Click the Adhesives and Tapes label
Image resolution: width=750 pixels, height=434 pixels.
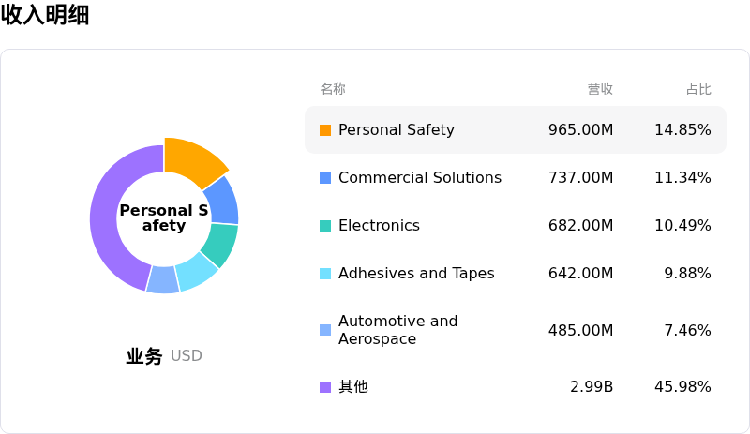click(416, 273)
